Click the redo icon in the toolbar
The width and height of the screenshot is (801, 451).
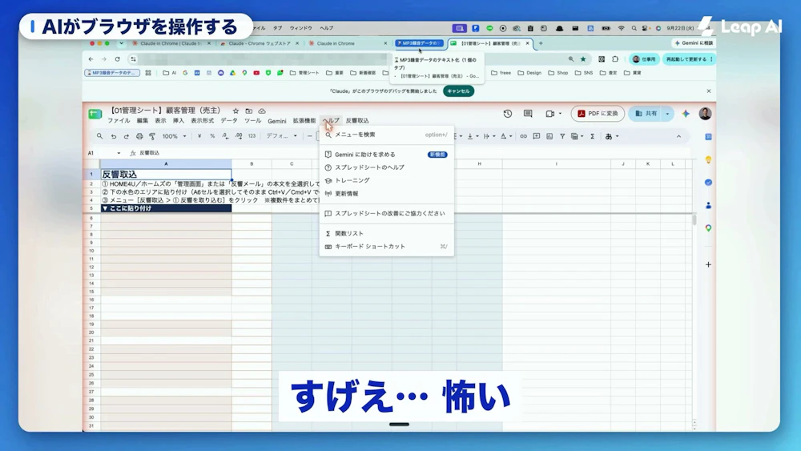pos(127,136)
